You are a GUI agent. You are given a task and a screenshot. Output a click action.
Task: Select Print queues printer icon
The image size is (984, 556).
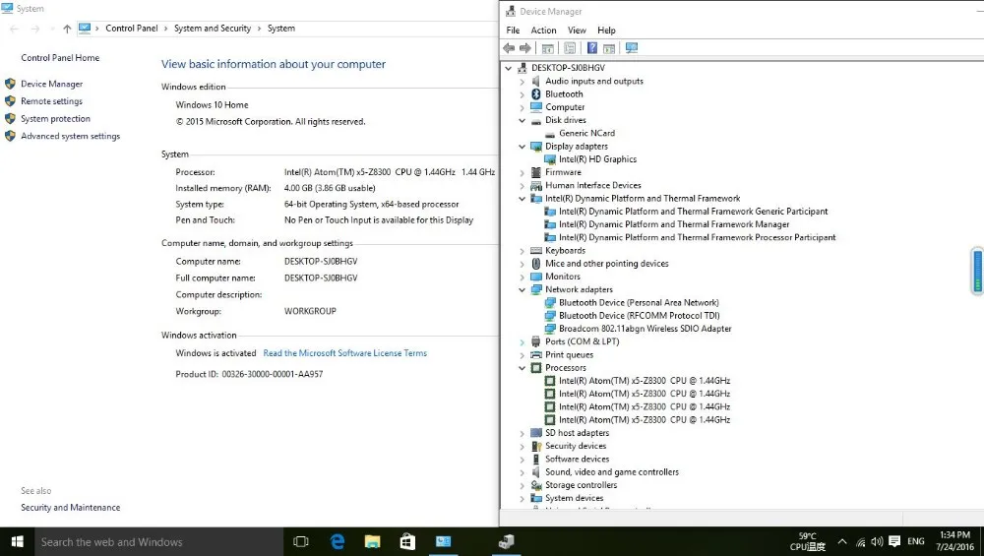click(536, 355)
